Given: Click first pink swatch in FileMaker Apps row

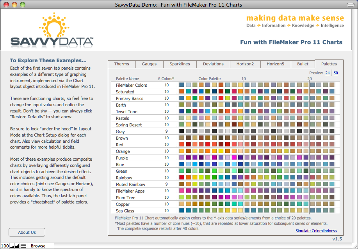Looking at the screenshot, I should [182, 191].
